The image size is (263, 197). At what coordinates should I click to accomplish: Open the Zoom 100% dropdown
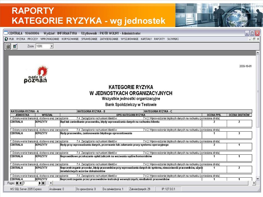click(52, 46)
